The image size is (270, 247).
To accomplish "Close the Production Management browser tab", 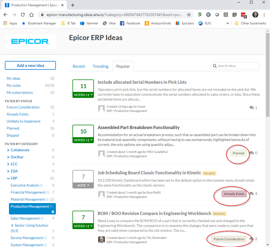I will [x=62, y=5].
